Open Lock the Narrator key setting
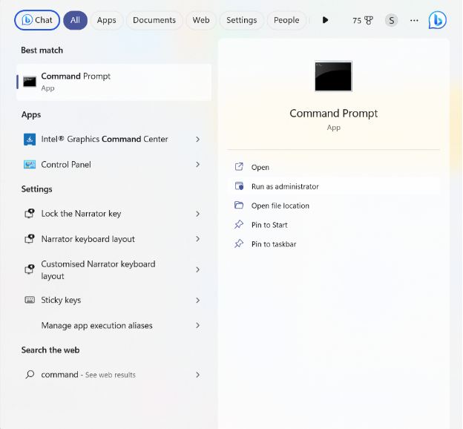Image resolution: width=463 pixels, height=429 pixels. (x=114, y=213)
